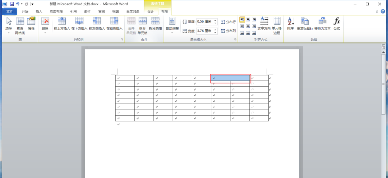This screenshot has width=388, height=178.
Task: Click the row height (高度) icon
Action: (x=185, y=22)
